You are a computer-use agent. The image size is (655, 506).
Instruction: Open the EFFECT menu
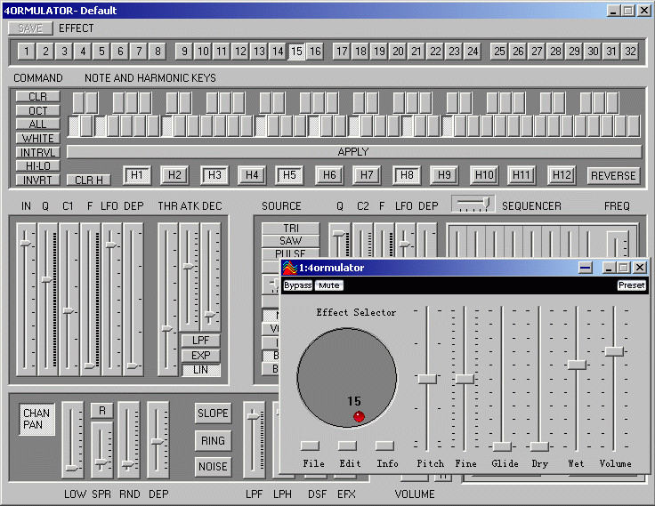76,28
